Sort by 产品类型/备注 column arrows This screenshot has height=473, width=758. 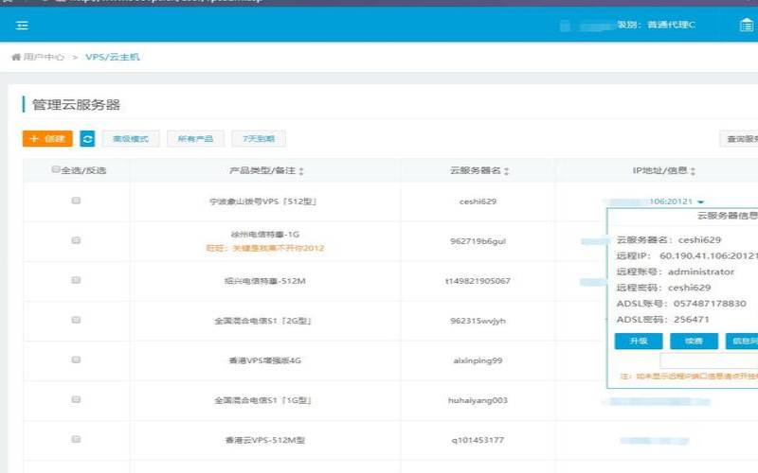[x=301, y=171]
